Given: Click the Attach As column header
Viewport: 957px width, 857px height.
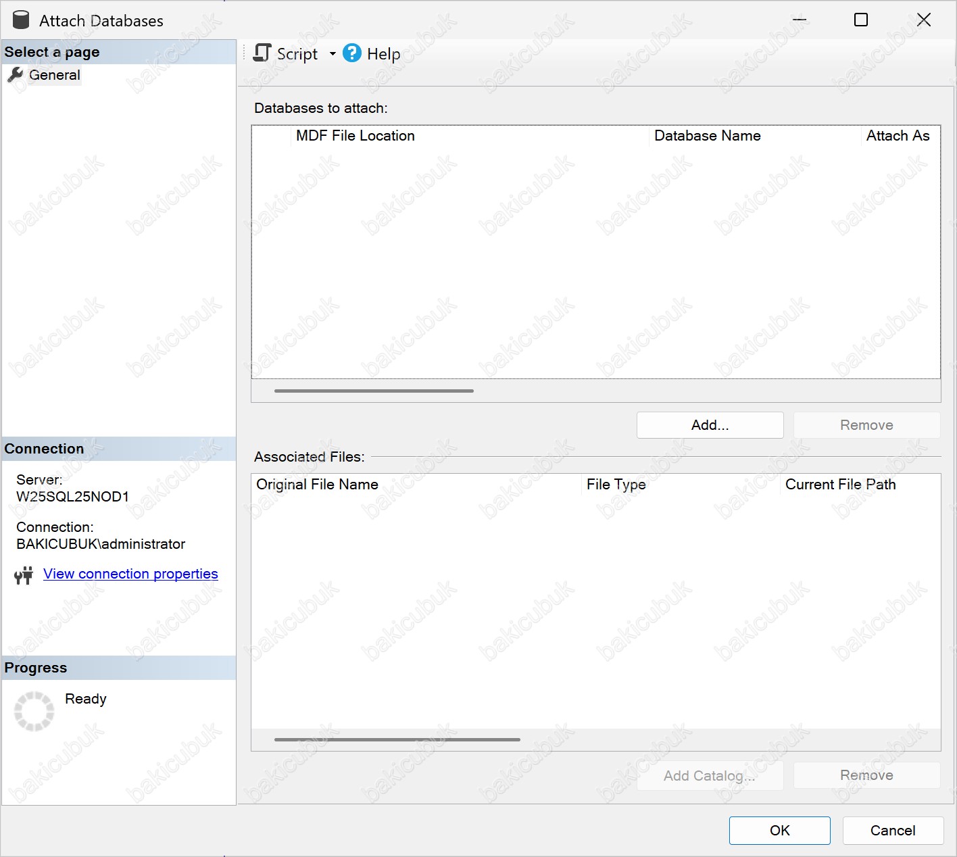Looking at the screenshot, I should (x=898, y=136).
